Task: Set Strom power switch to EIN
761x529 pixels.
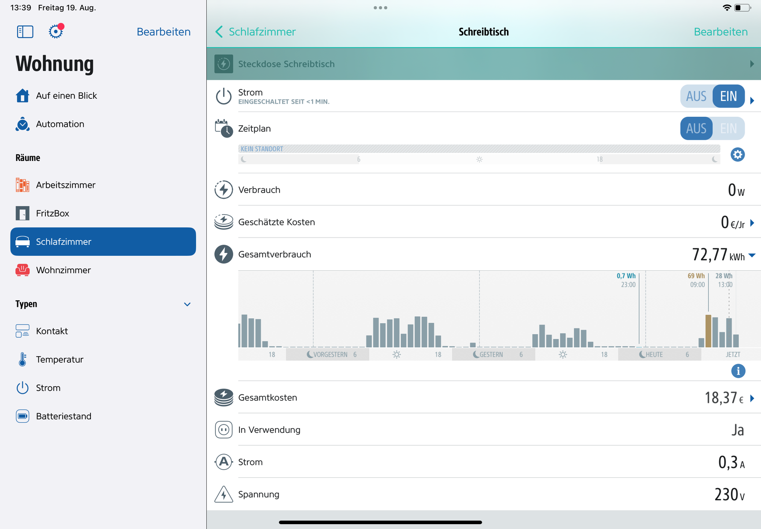Action: coord(728,96)
